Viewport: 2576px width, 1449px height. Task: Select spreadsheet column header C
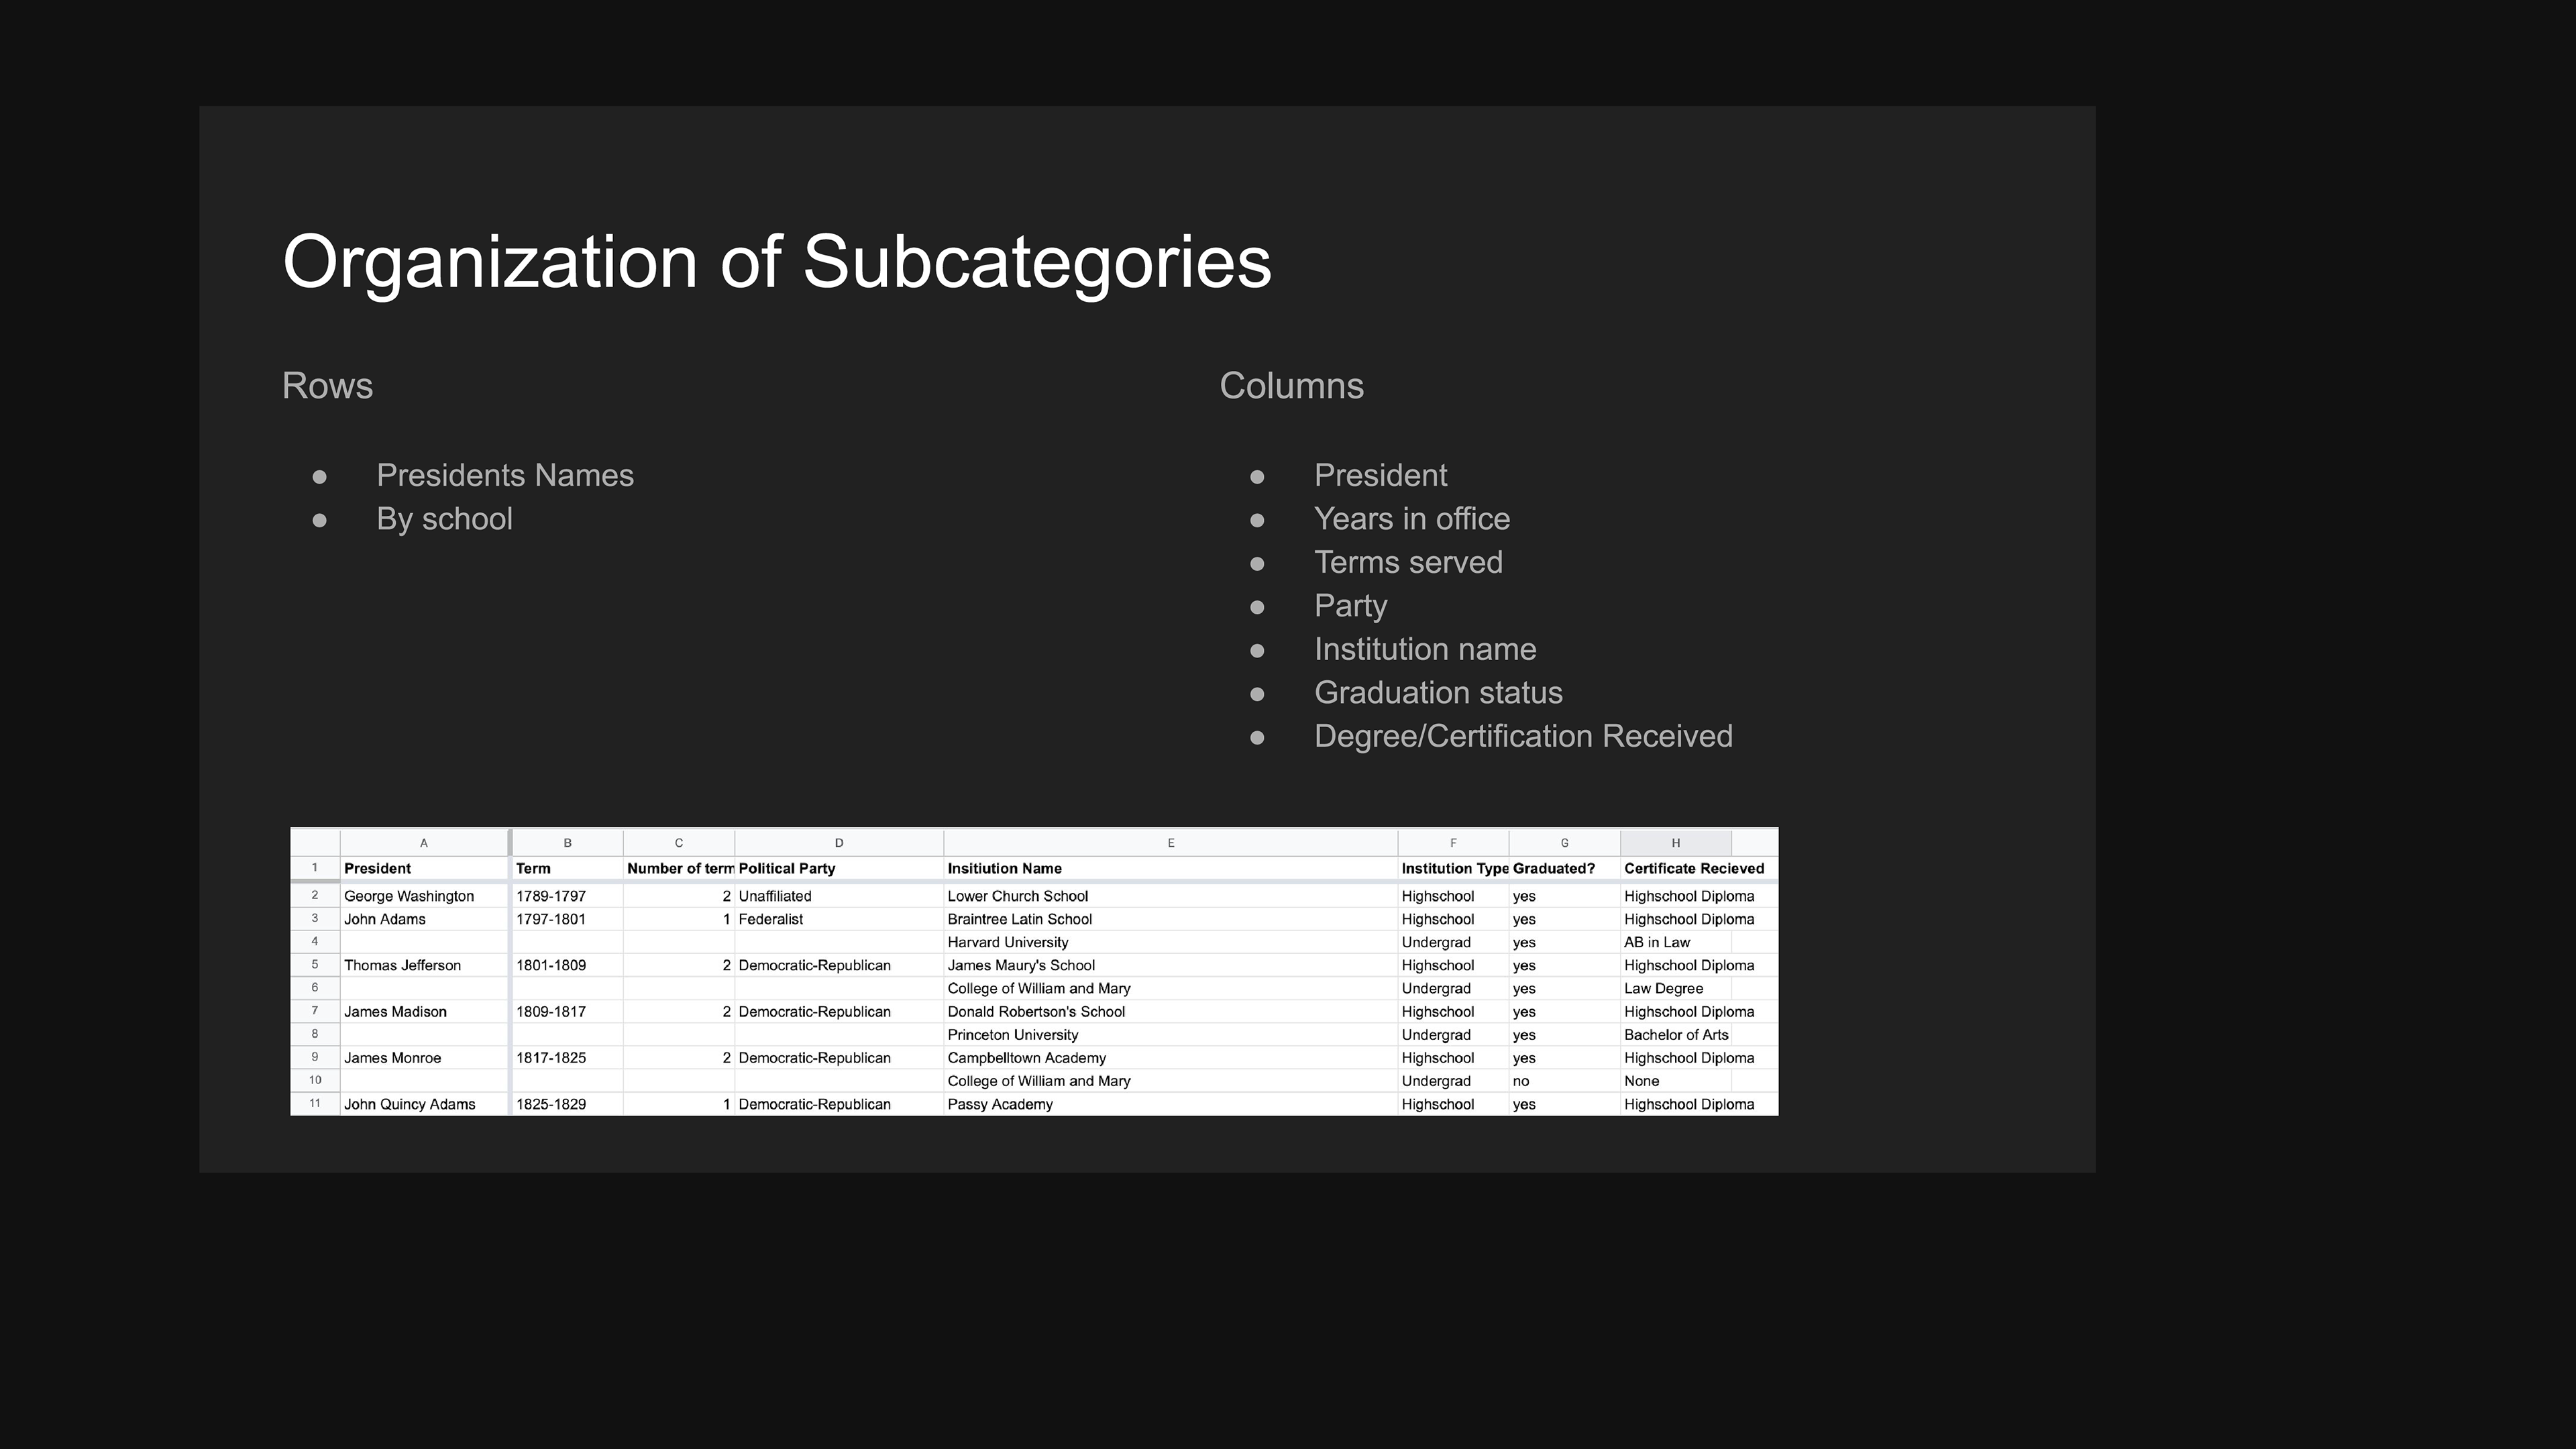679,843
